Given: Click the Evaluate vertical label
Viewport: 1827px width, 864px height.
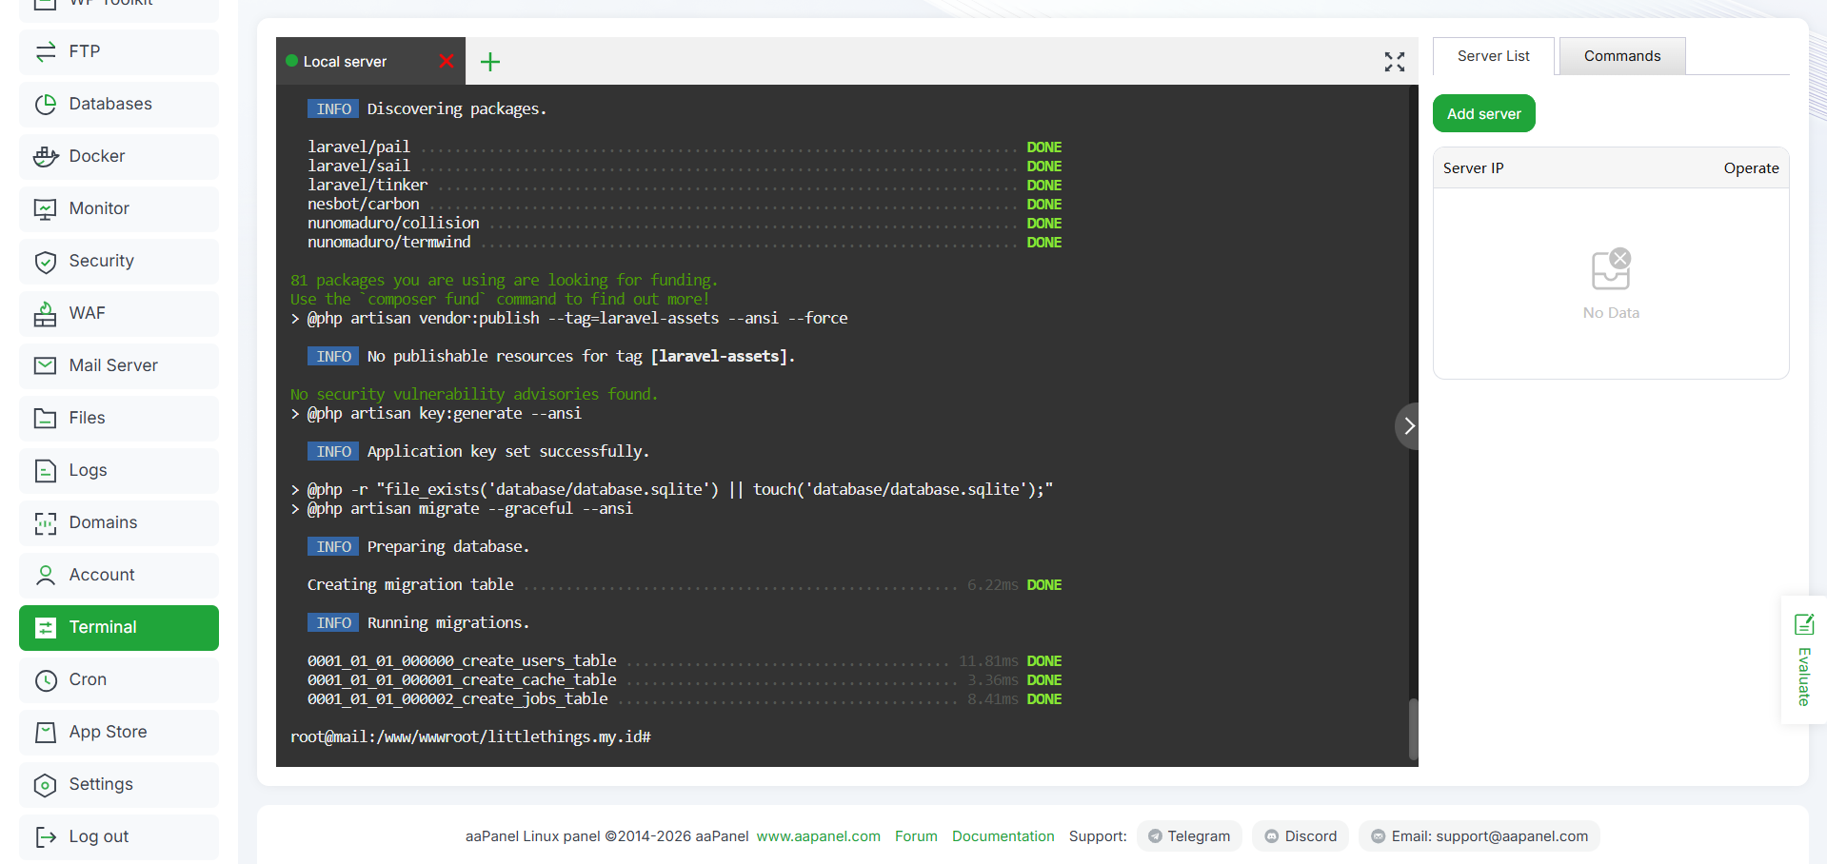Looking at the screenshot, I should [1804, 677].
